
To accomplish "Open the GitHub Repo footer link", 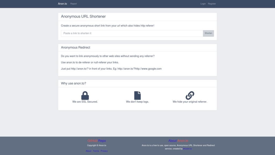I will pyautogui.click(x=97, y=141).
